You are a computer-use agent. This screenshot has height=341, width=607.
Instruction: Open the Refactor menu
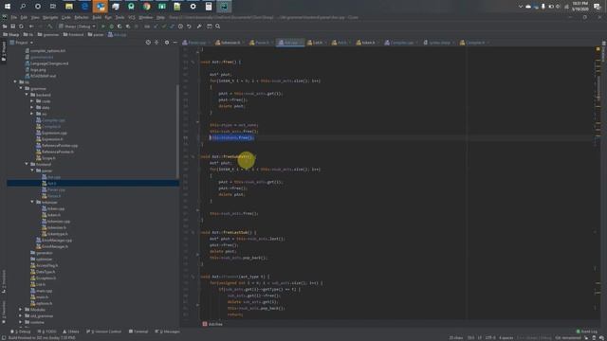pos(82,17)
